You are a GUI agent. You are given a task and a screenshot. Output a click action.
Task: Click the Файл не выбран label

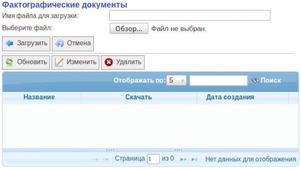tap(179, 29)
